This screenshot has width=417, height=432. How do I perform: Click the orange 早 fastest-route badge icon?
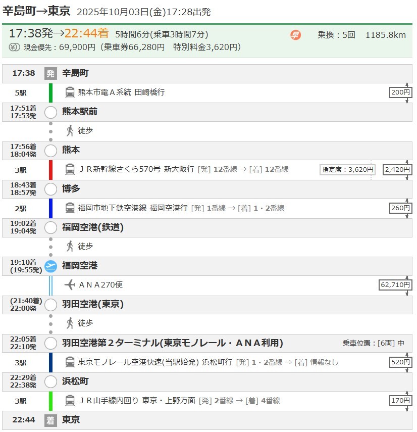click(295, 35)
